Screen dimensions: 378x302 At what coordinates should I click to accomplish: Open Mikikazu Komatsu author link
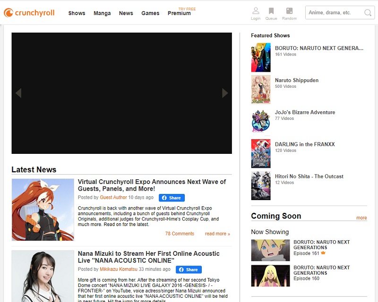coord(119,269)
